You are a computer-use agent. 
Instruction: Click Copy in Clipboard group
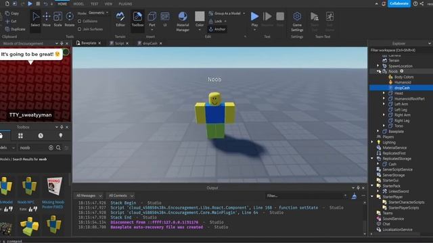coord(12,13)
